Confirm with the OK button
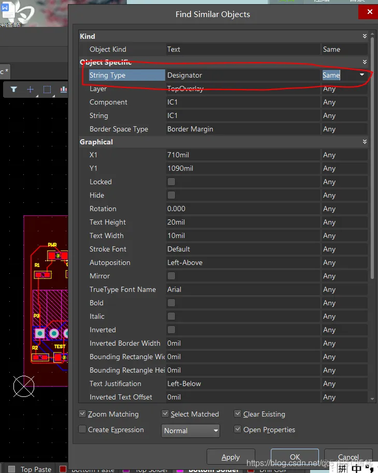 pyautogui.click(x=295, y=457)
